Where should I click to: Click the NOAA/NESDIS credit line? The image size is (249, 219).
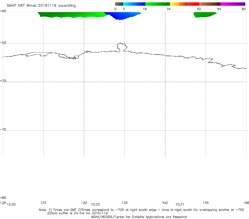click(139, 217)
